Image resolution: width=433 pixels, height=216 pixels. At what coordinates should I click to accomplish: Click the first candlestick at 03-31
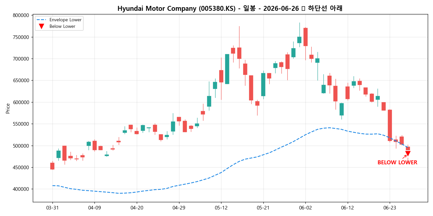[x=52, y=166]
